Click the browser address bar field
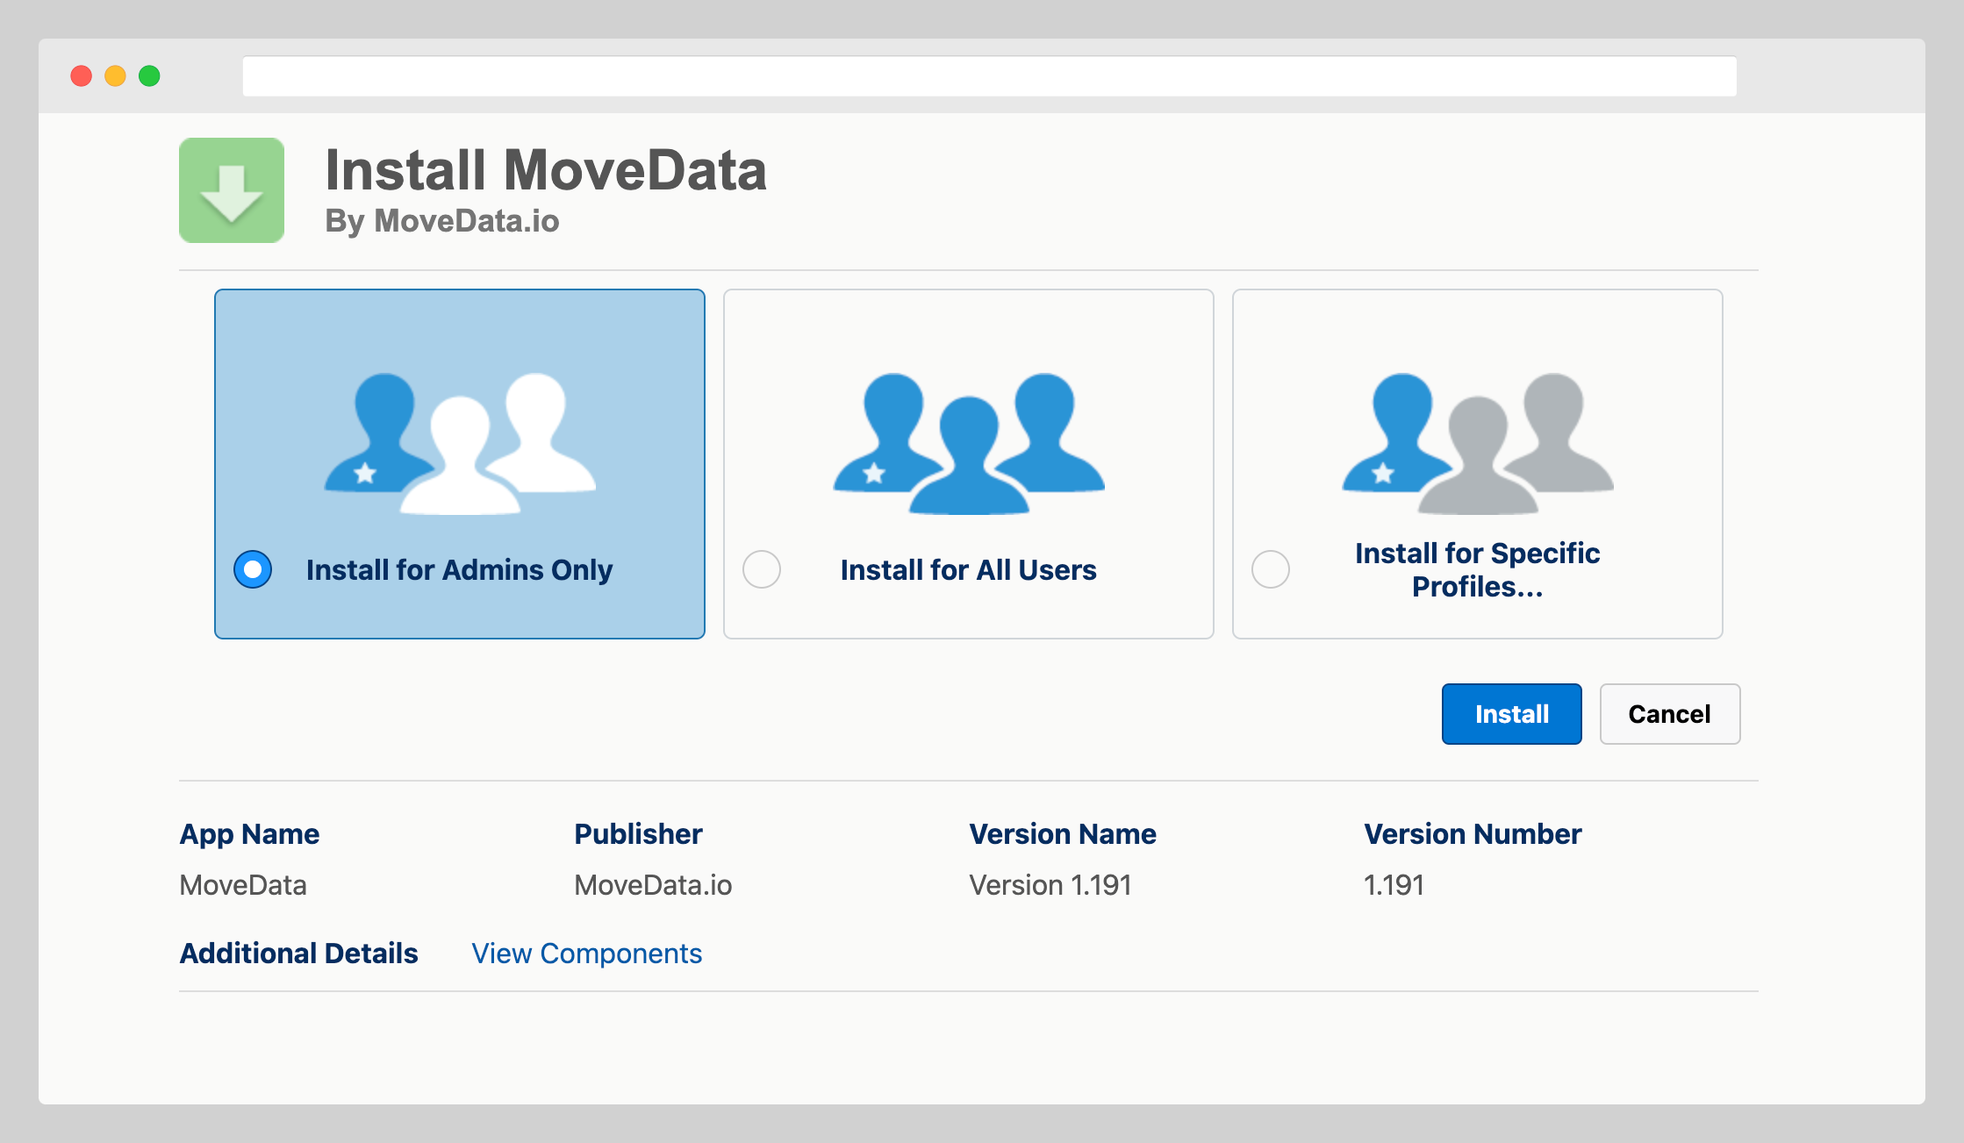1964x1143 pixels. tap(989, 76)
